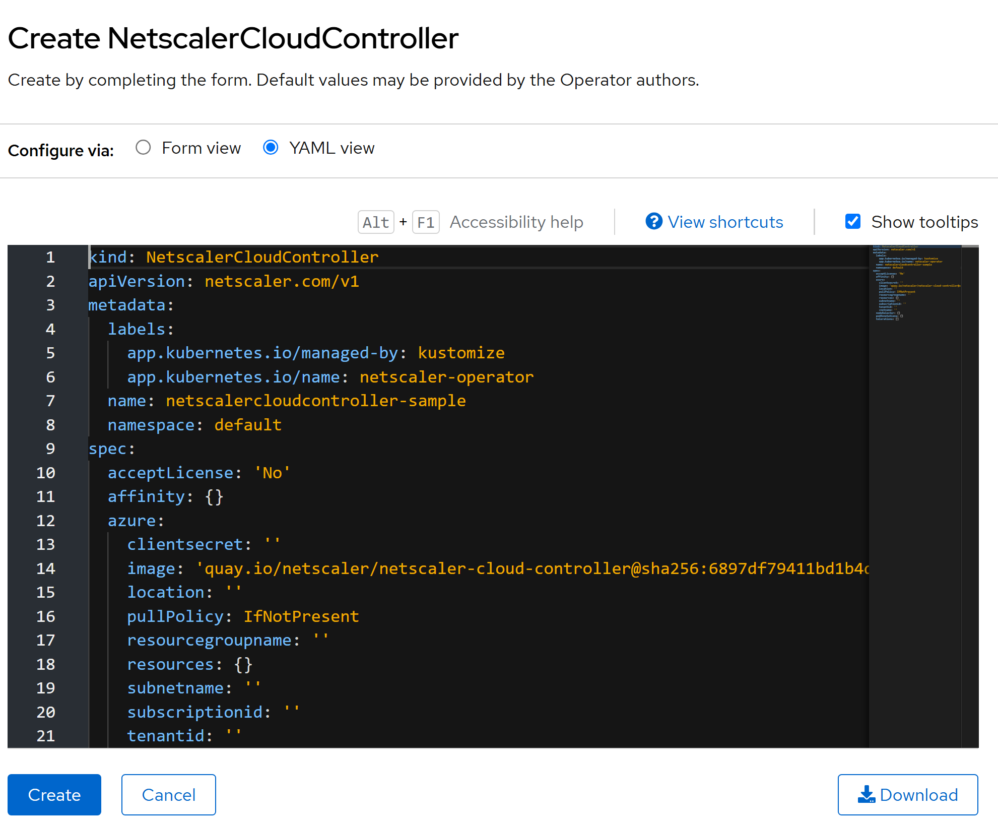Screen dimensions: 998x824
Task: Click on the metadata: line
Action: coord(131,305)
